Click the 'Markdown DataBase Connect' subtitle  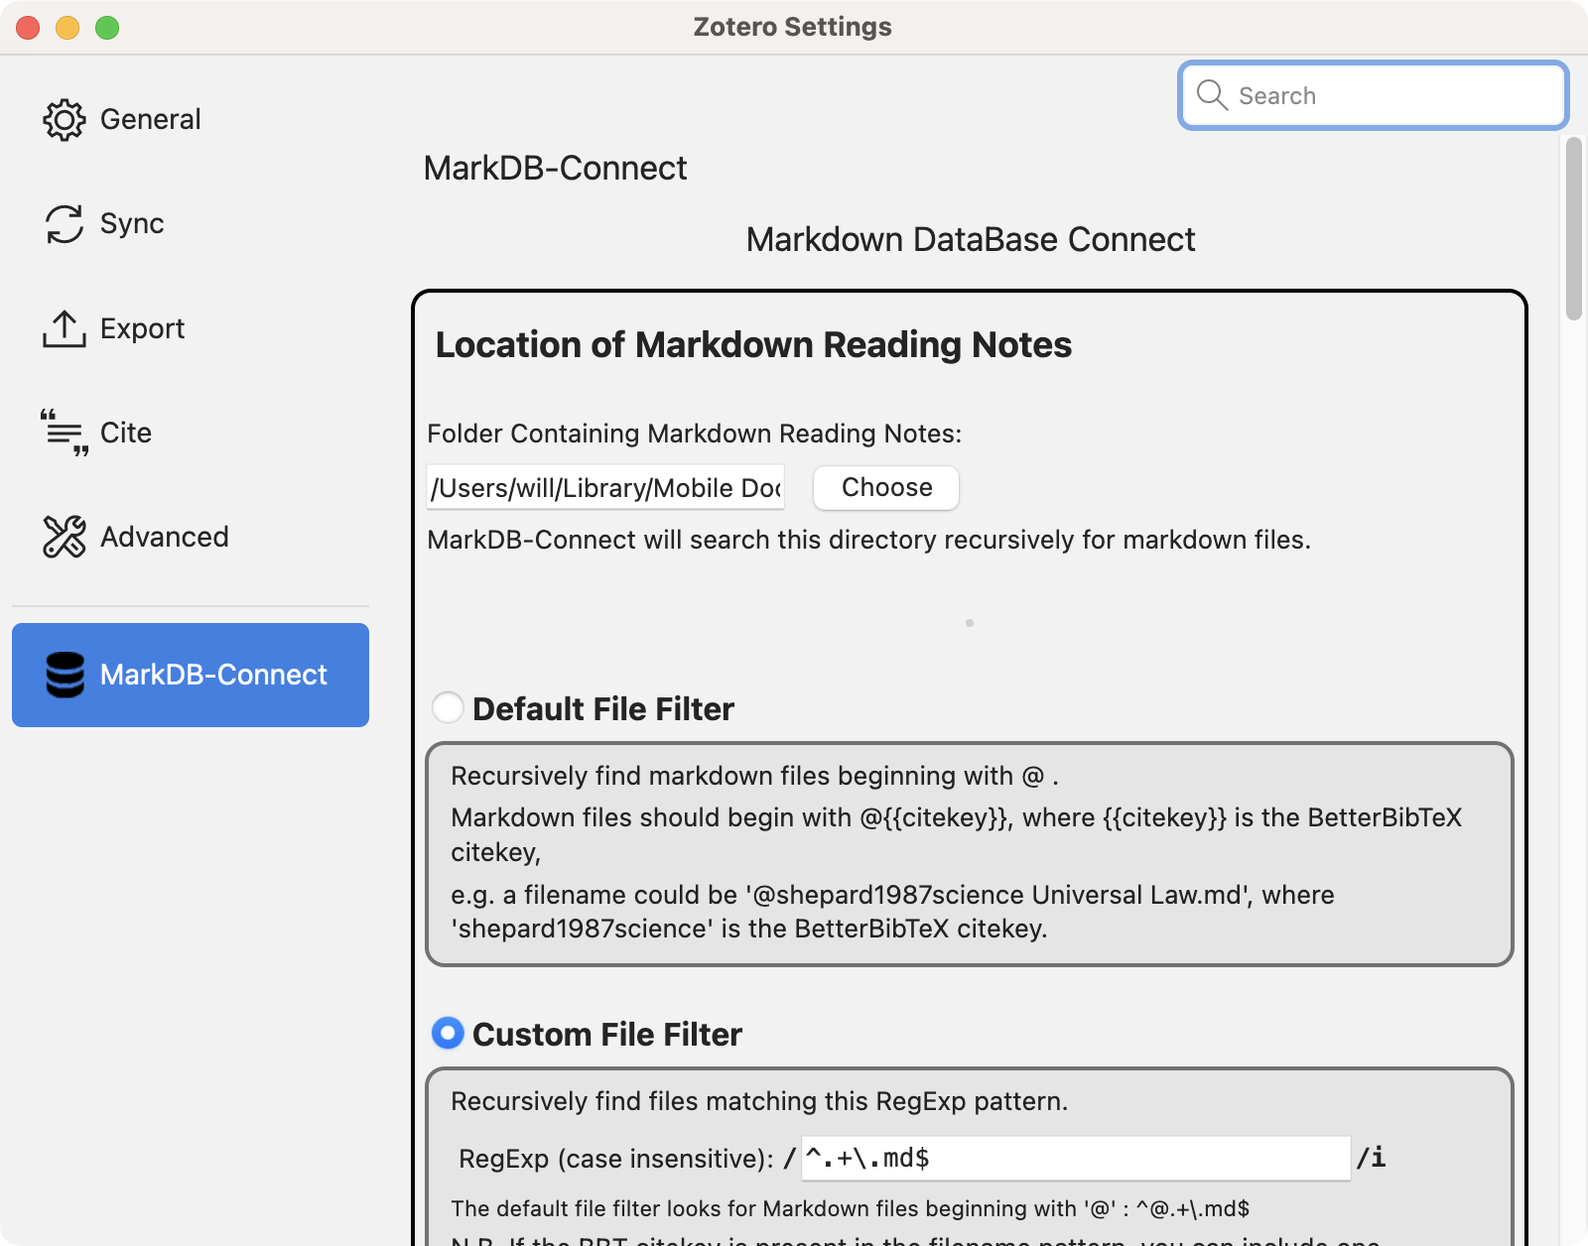pos(971,239)
